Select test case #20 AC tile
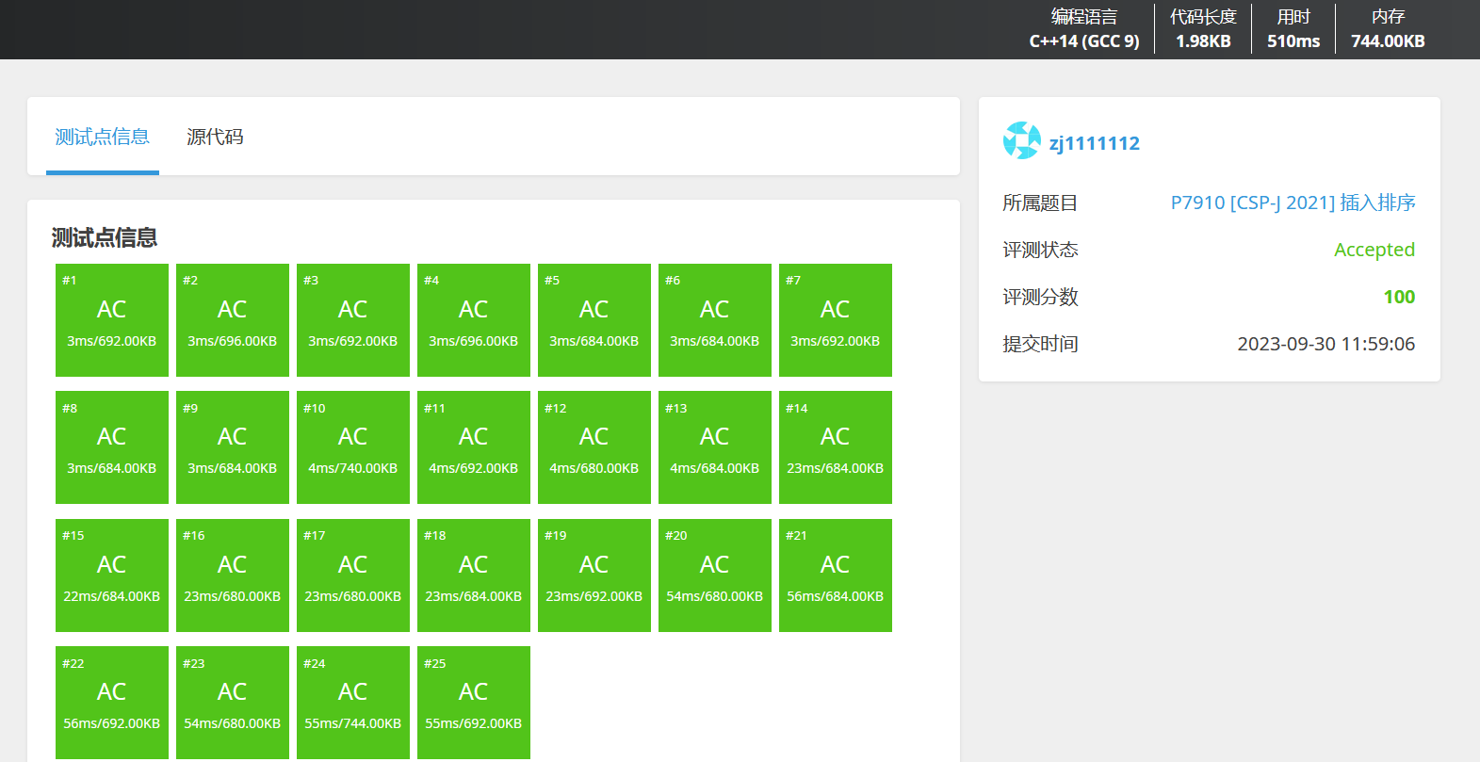 click(715, 576)
